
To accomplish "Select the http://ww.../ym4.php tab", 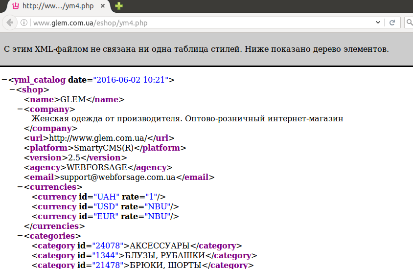I will point(57,6).
